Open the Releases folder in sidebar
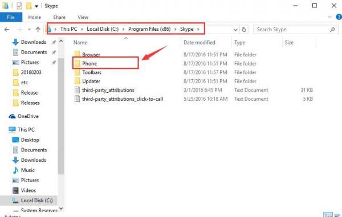Viewport: 342px width, 217px height. (30, 103)
